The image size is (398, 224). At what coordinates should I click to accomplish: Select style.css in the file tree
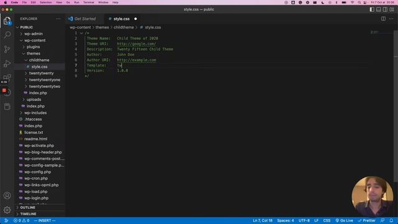click(39, 67)
